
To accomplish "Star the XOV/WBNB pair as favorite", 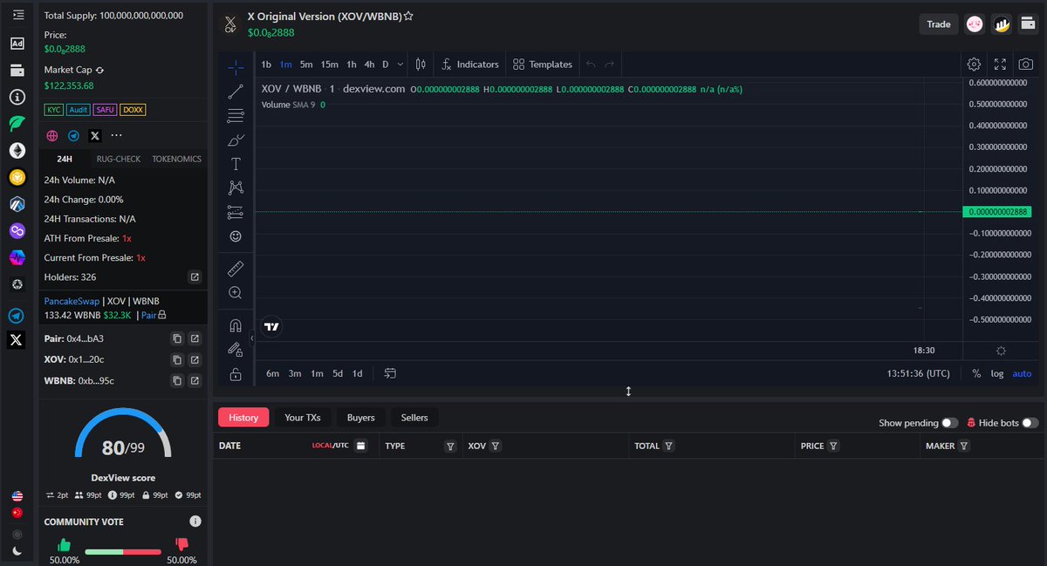I will pyautogui.click(x=408, y=17).
